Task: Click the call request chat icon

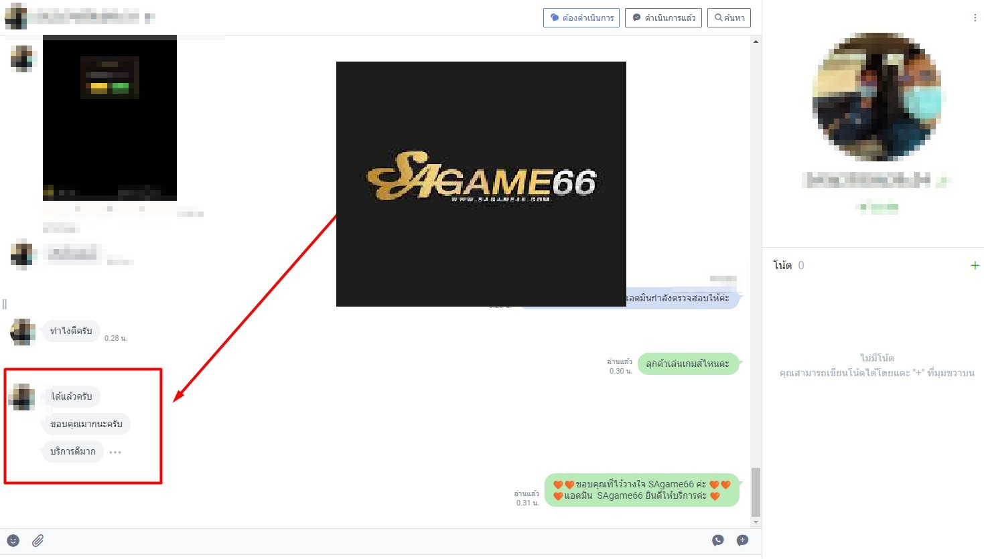Action: point(718,540)
